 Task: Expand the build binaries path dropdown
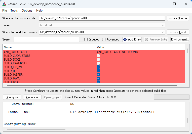tap(163, 32)
